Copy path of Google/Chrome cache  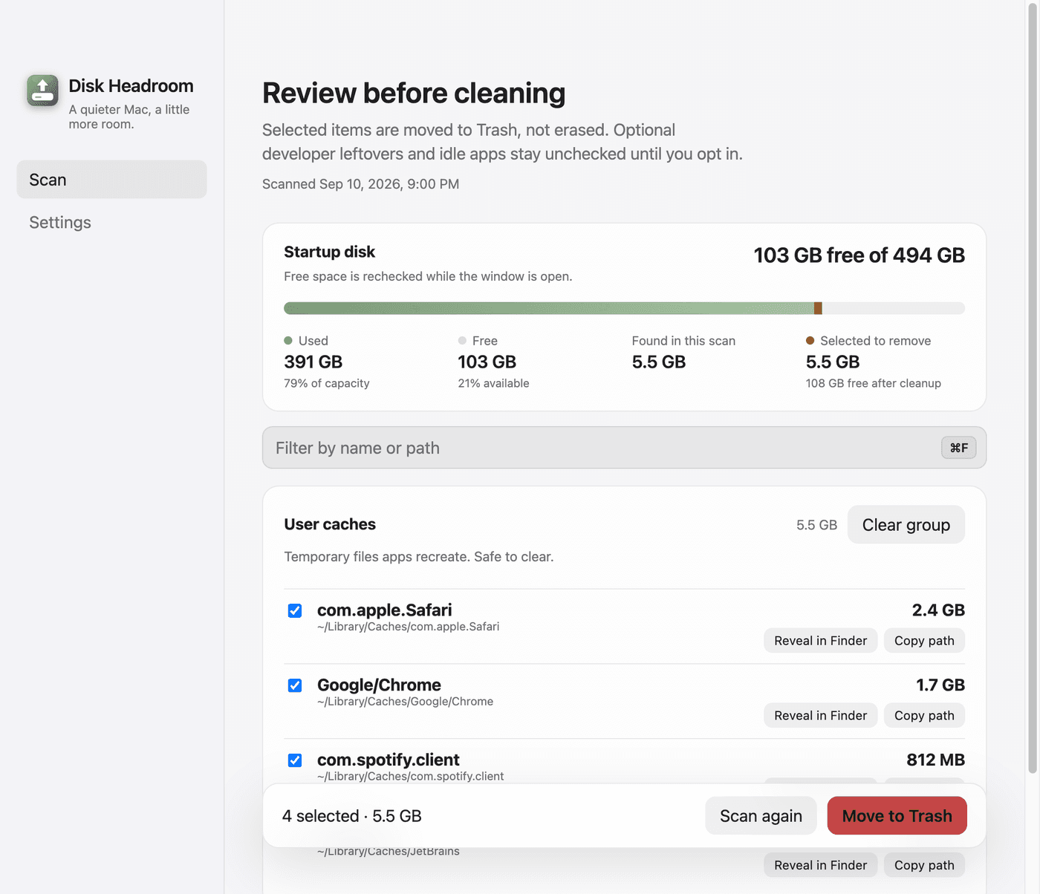[924, 716]
